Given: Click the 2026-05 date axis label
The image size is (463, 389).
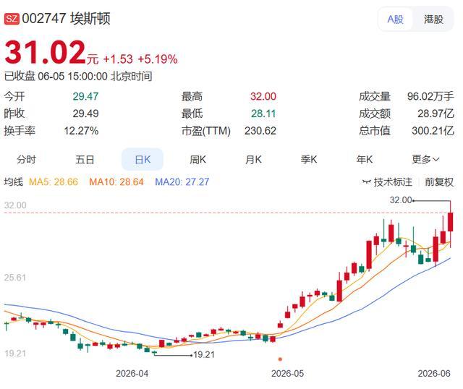Looking at the screenshot, I should [287, 374].
